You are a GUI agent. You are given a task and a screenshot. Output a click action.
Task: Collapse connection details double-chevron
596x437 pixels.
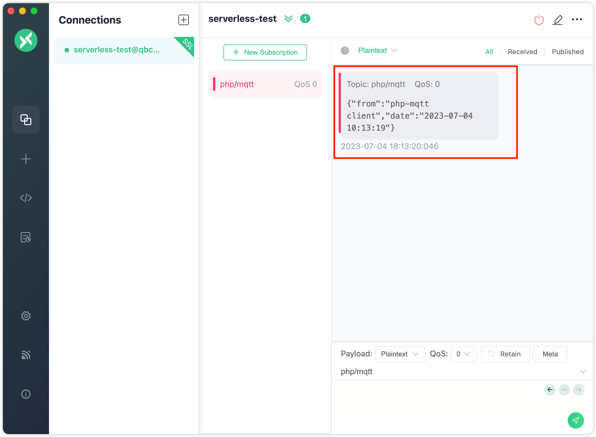coord(288,19)
